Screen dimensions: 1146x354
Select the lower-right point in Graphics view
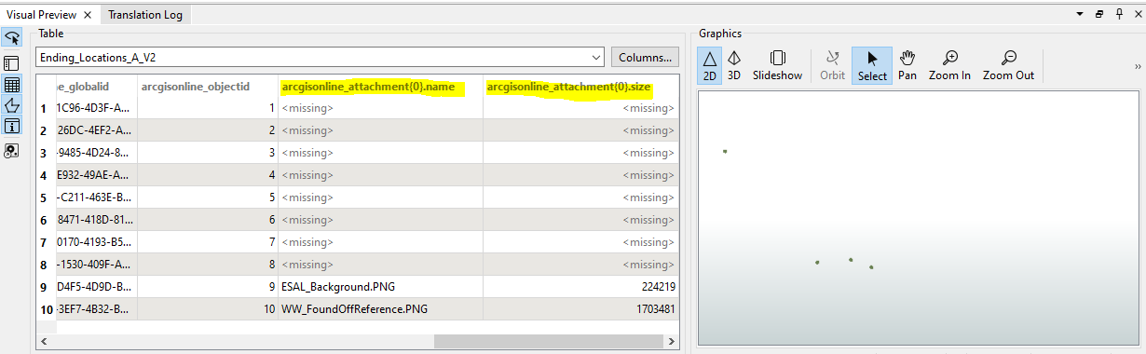tap(871, 267)
